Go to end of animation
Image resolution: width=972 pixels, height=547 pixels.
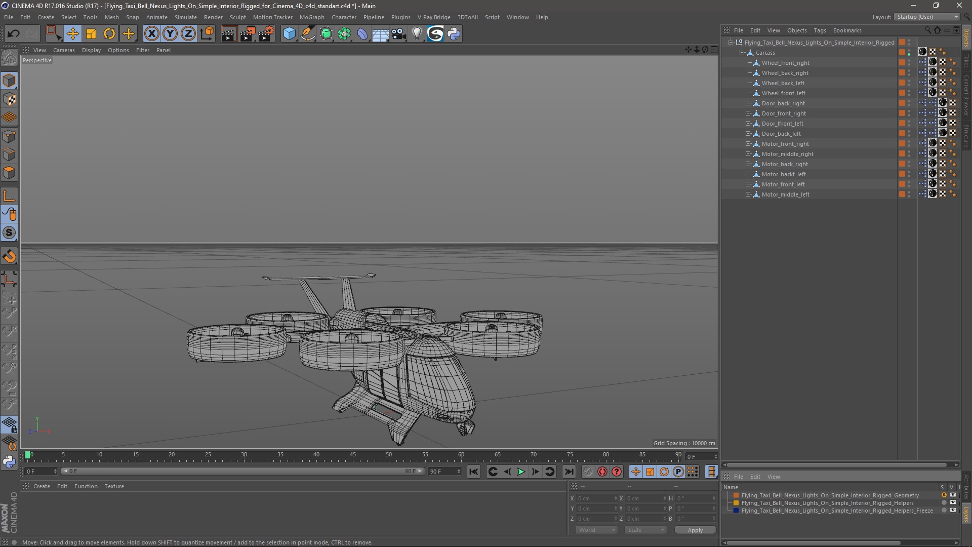point(569,472)
